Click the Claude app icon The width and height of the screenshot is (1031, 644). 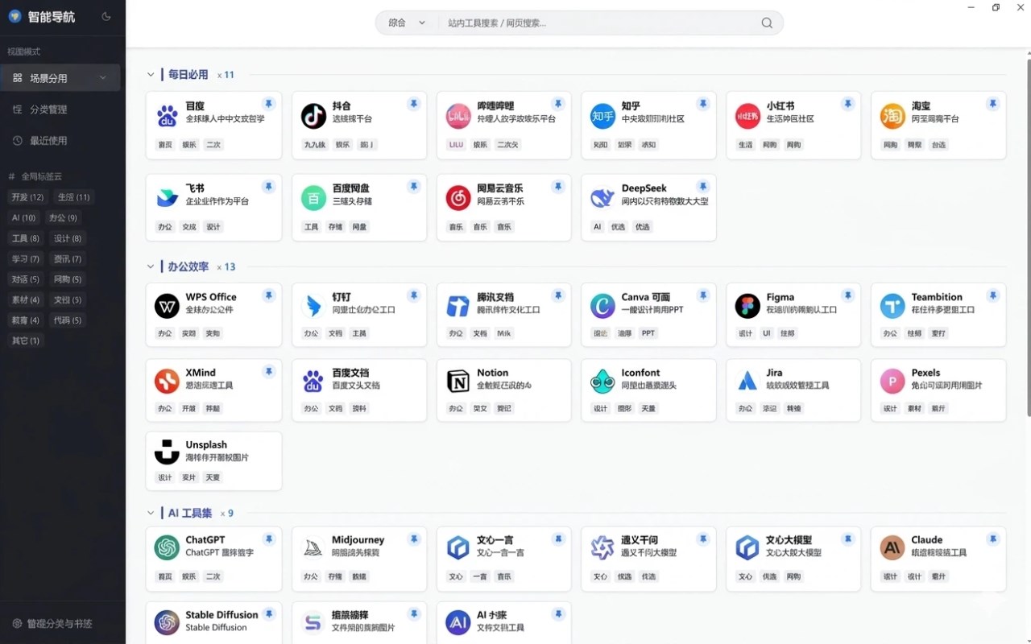click(x=892, y=548)
